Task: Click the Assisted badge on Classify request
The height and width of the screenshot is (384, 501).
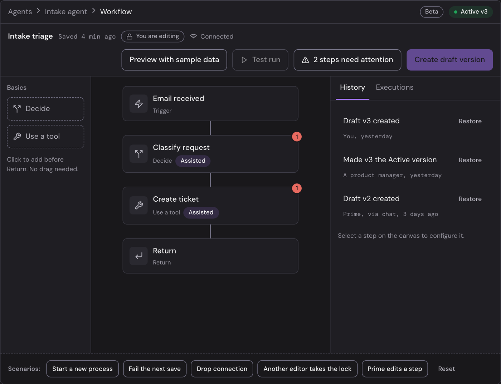Action: 193,161
